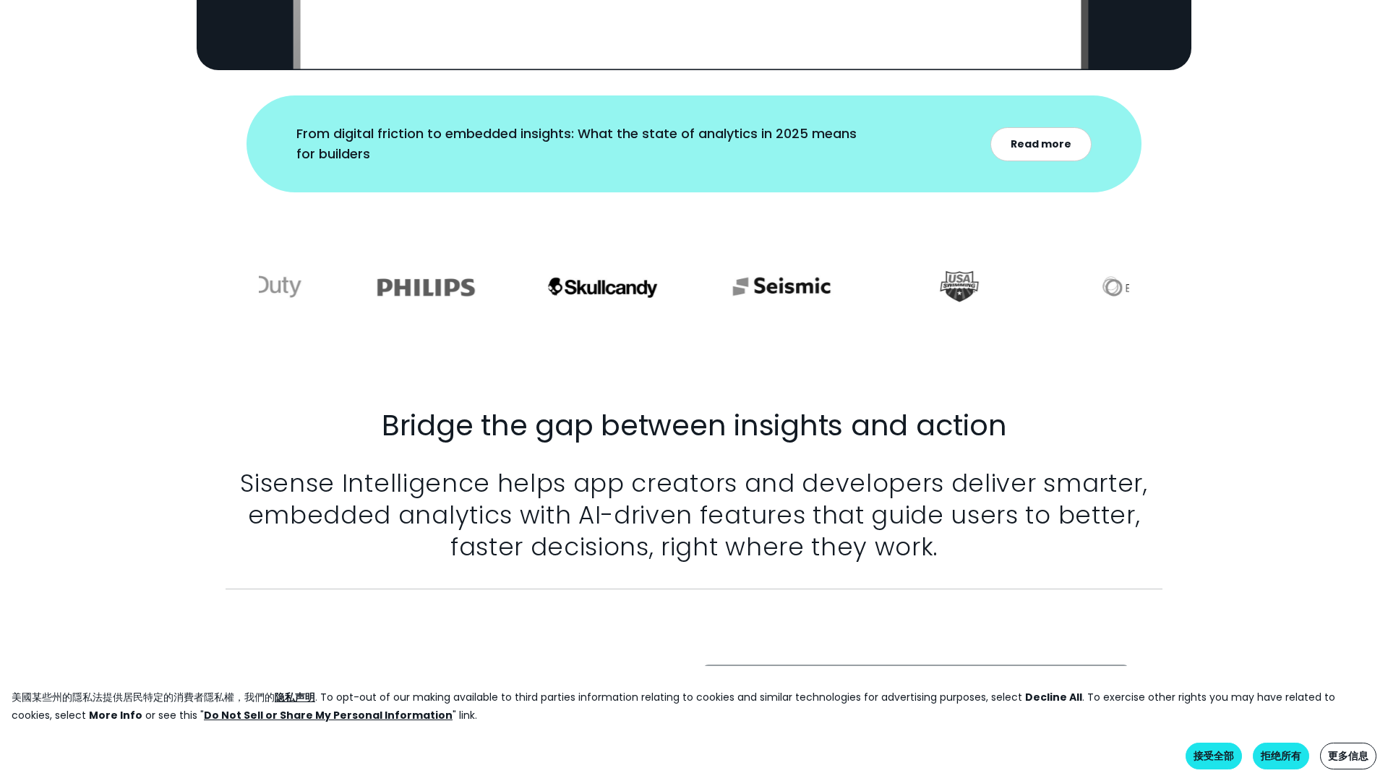Screen dimensions: 1388x781
Task: Click the Seismic square icon mark
Action: (741, 286)
